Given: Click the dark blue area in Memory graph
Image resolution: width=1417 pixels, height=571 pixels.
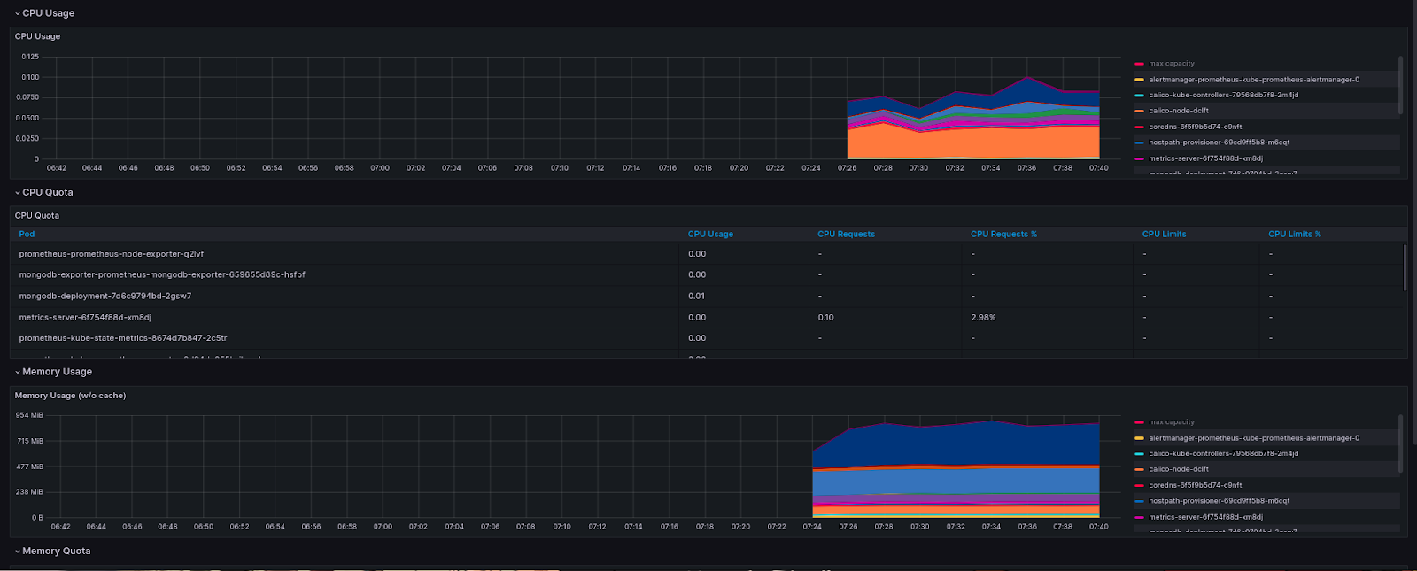Looking at the screenshot, I should pyautogui.click(x=956, y=445).
